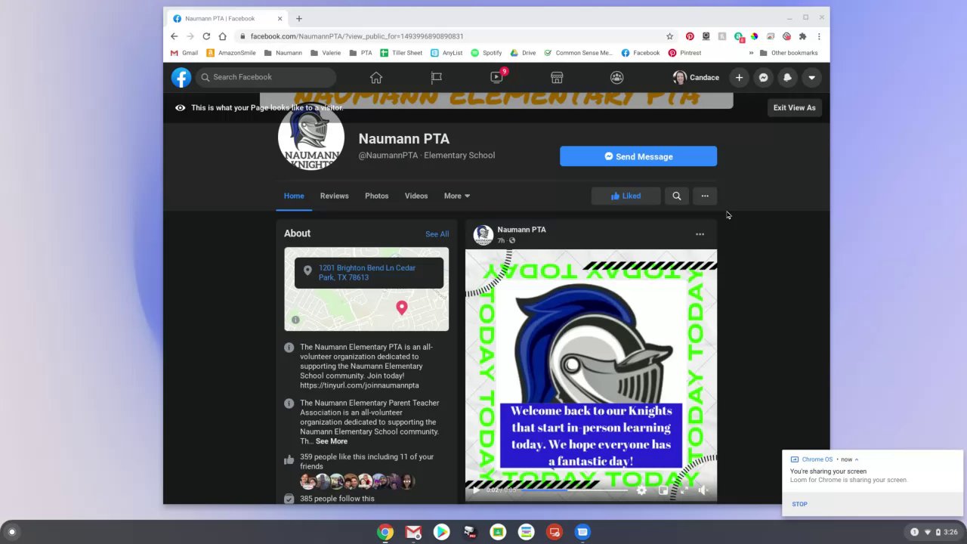Click the Search Facebook field

tap(266, 77)
